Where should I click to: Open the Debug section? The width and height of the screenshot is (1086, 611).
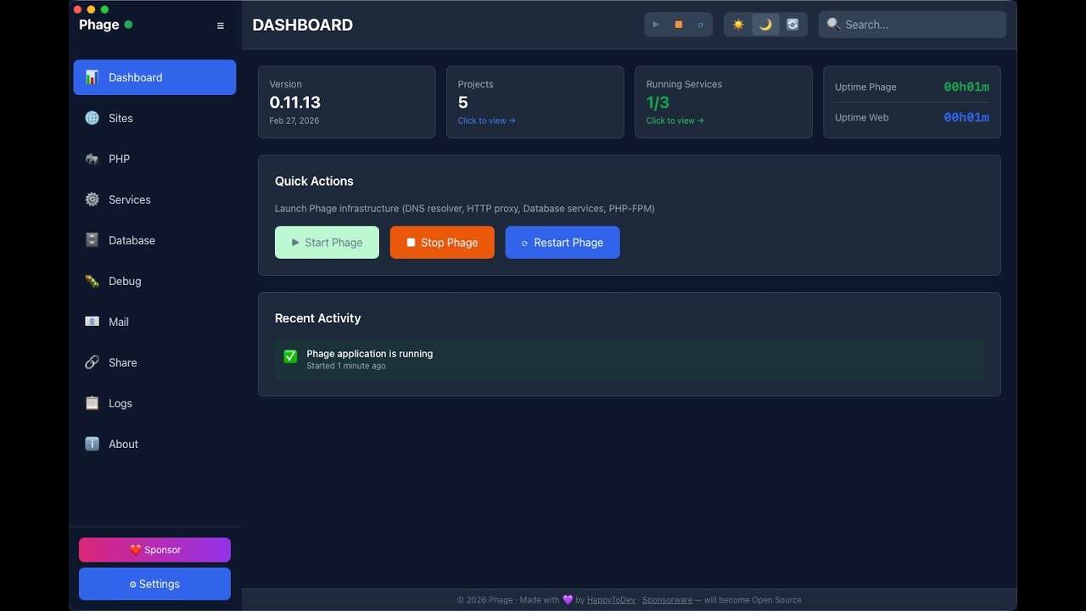[154, 281]
